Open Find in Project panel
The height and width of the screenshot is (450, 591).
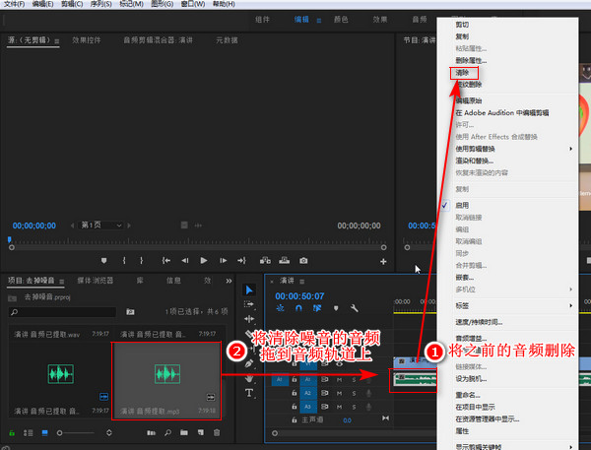pyautogui.click(x=168, y=433)
